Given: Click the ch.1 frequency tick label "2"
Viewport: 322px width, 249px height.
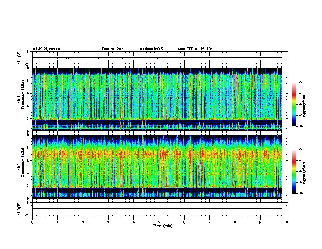Looking at the screenshot, I should pos(28,119).
